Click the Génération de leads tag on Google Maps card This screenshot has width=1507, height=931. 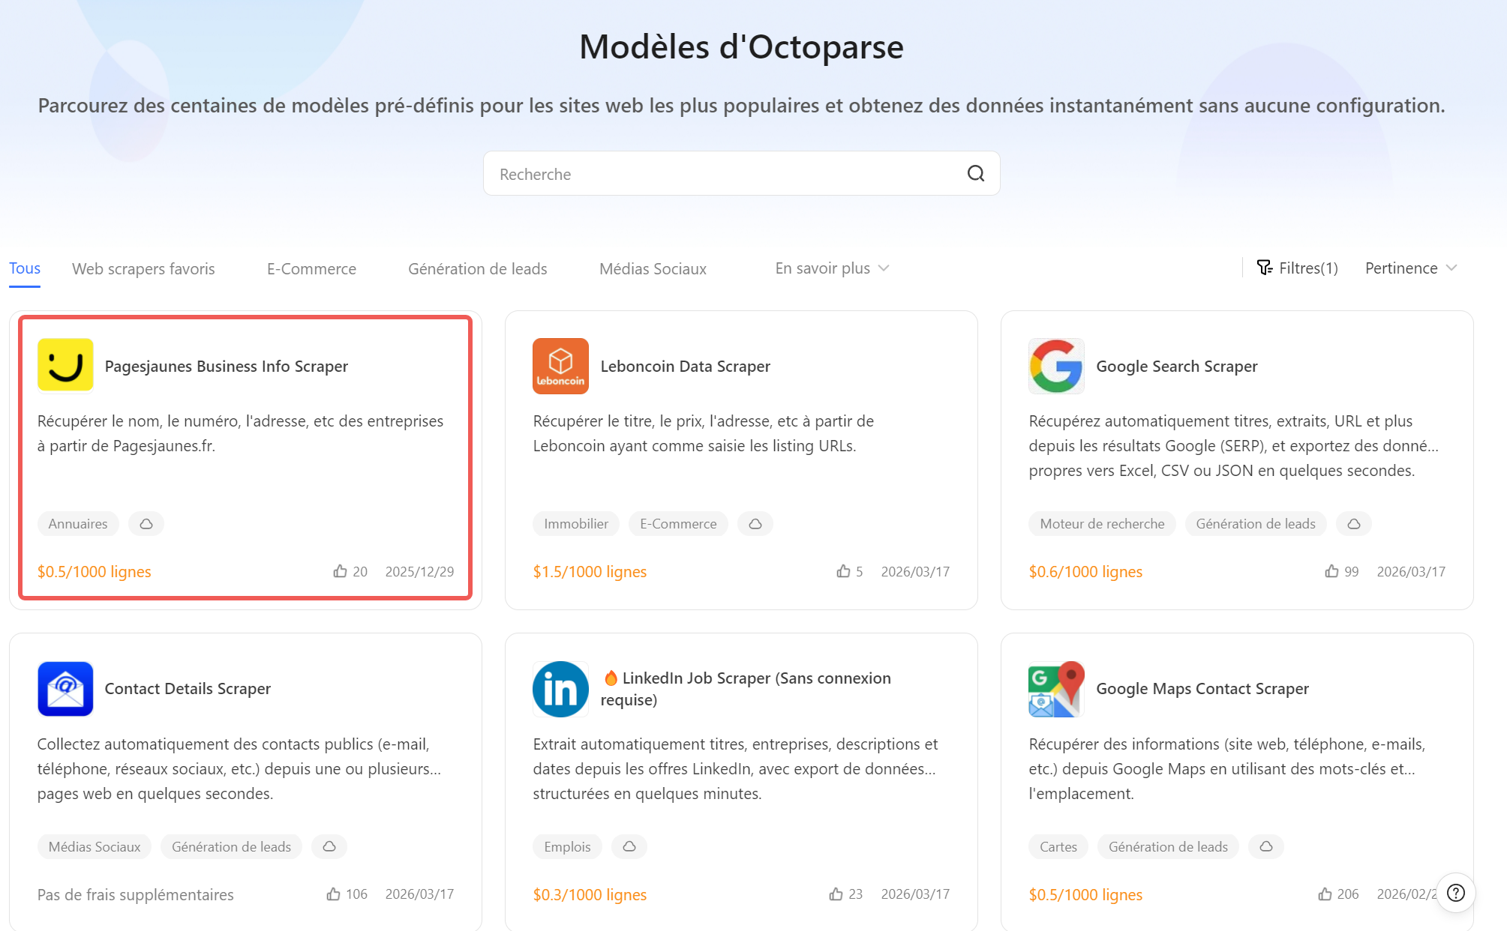coord(1167,846)
